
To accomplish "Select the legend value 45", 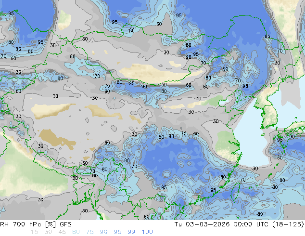I will pos(62,232).
